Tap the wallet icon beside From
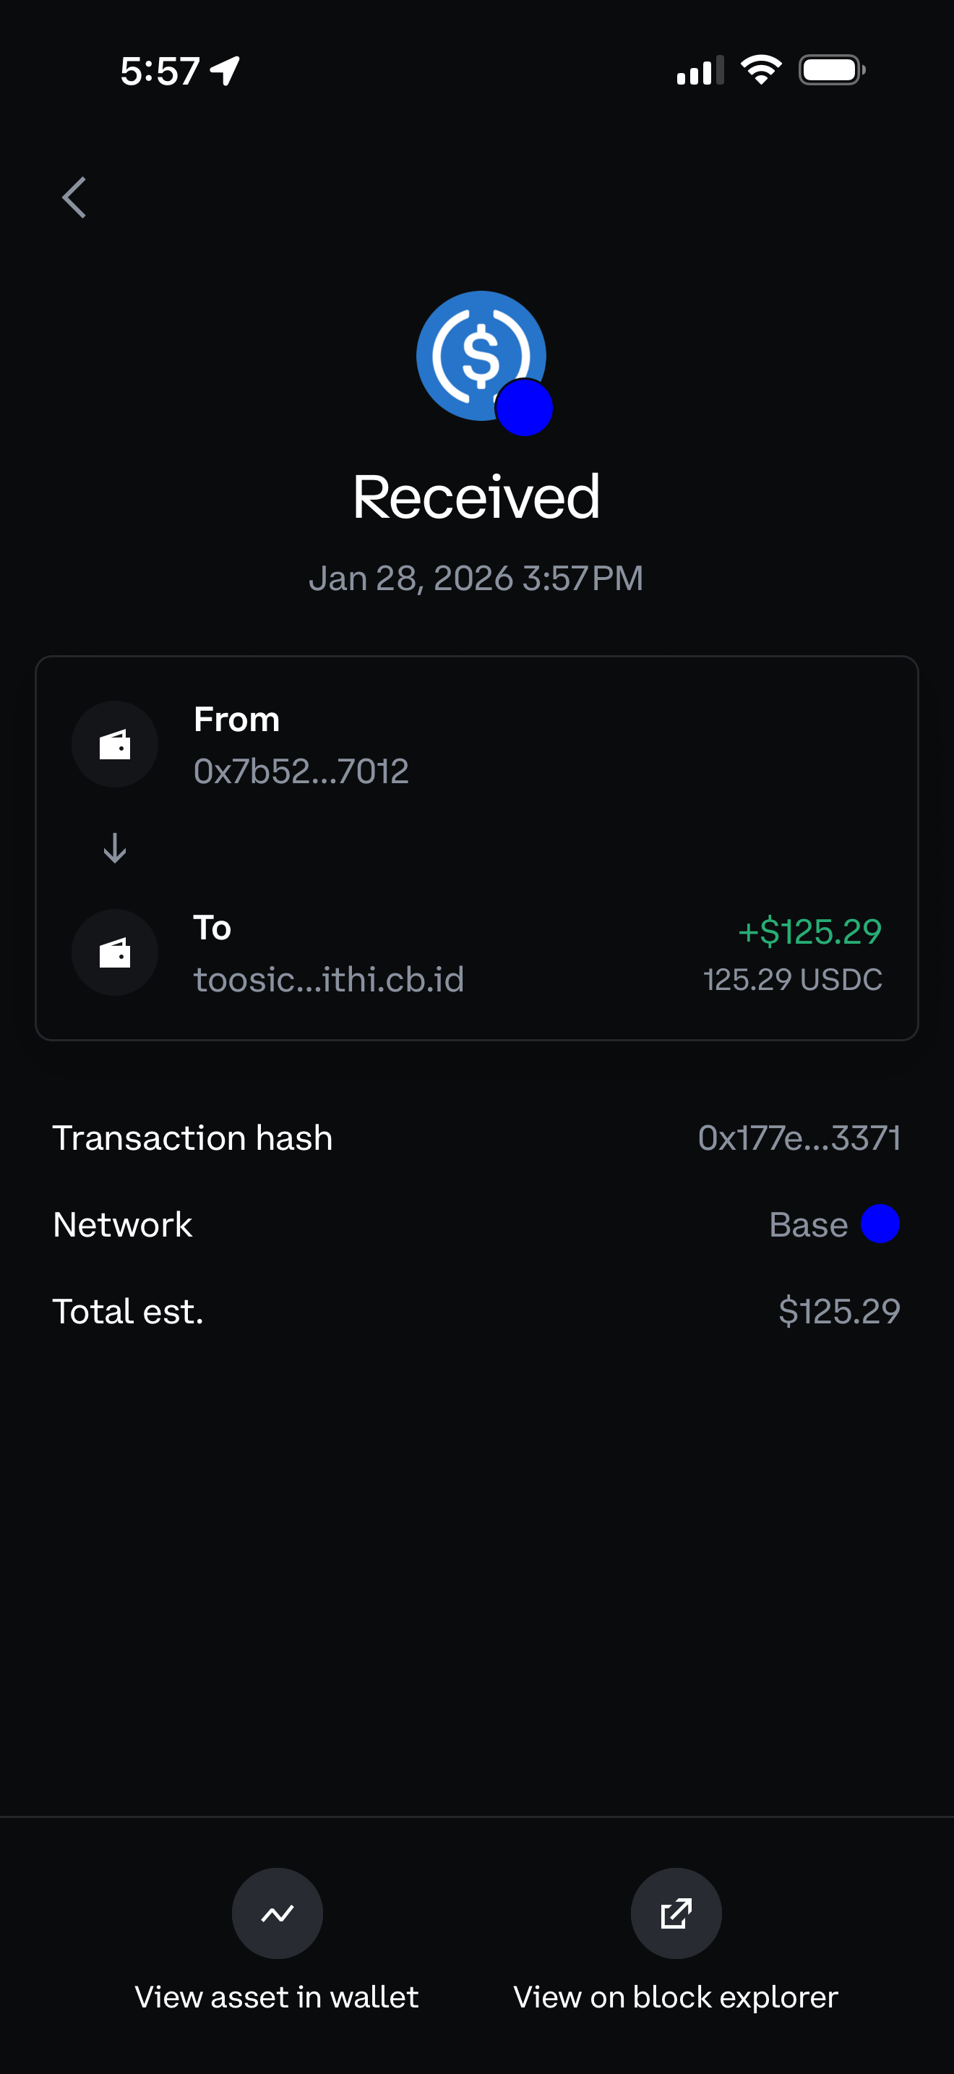The width and height of the screenshot is (954, 2074). click(115, 744)
